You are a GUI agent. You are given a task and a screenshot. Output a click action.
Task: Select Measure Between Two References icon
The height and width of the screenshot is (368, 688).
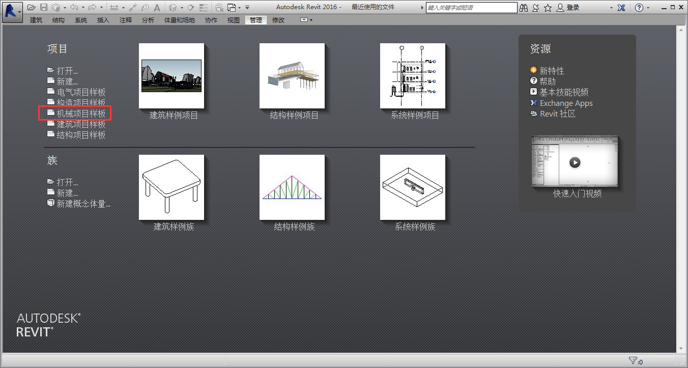tap(133, 8)
